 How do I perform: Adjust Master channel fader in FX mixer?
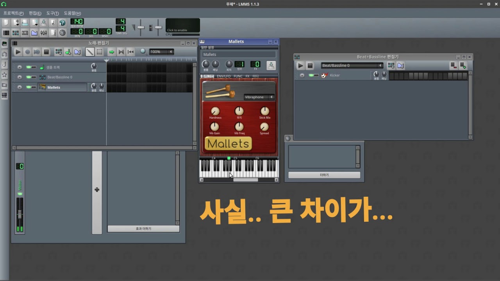[20, 214]
